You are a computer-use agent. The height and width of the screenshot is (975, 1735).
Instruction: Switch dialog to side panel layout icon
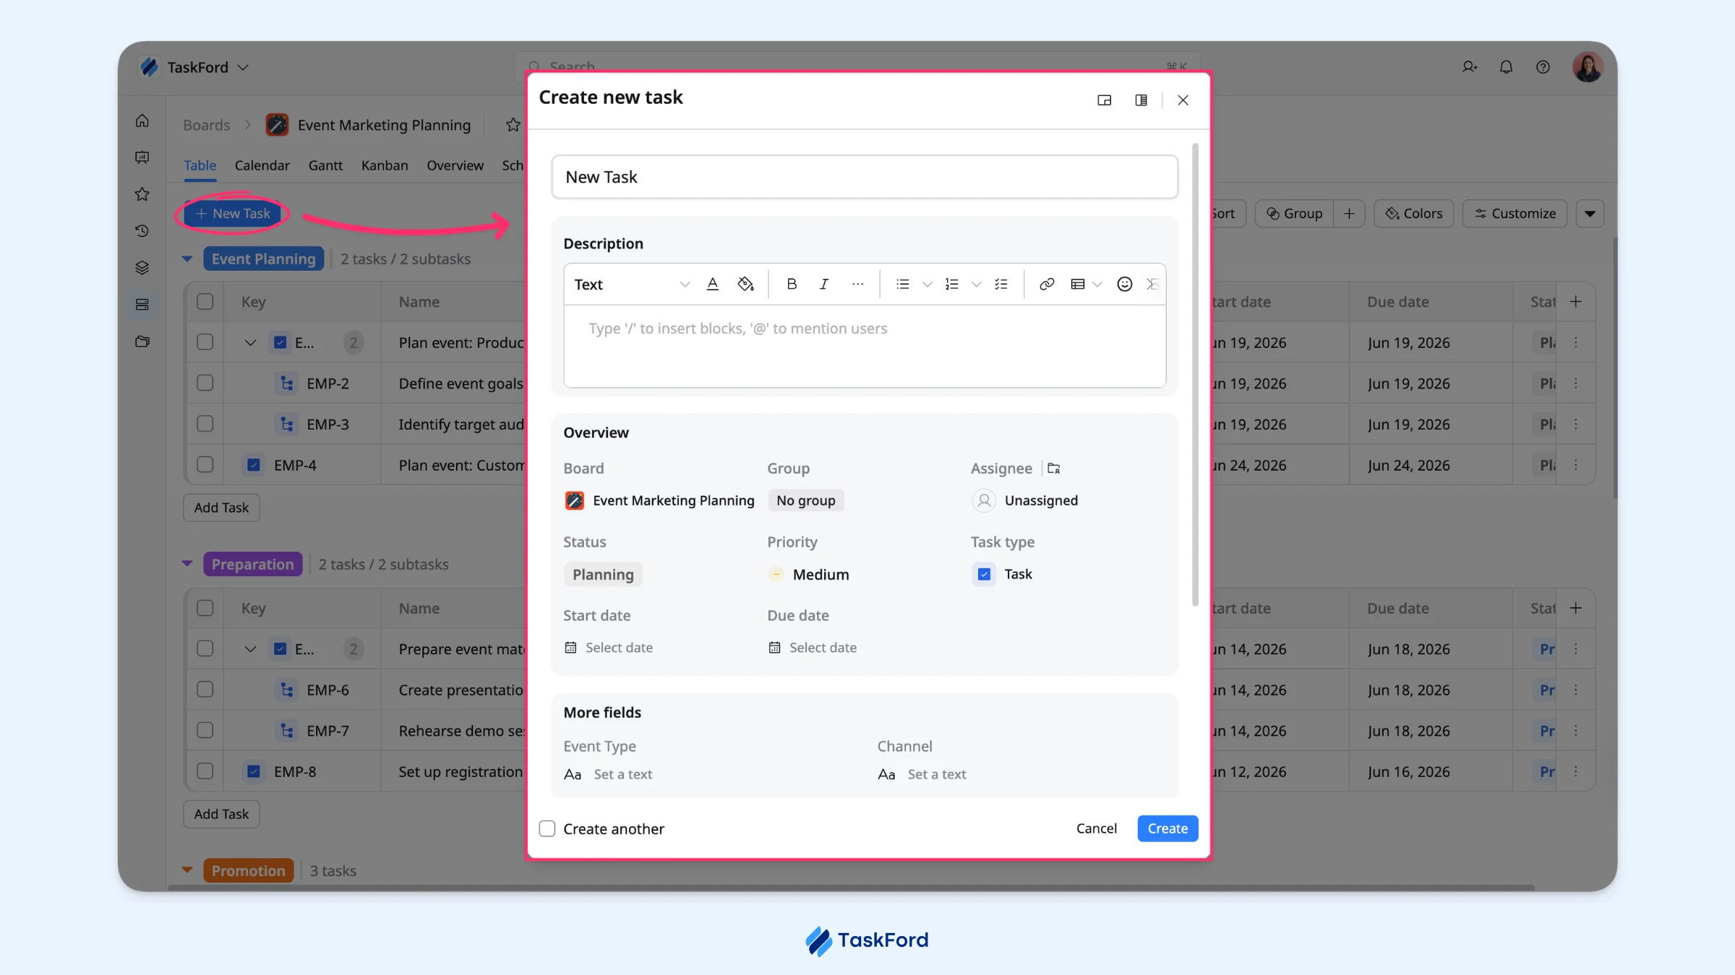pos(1141,100)
